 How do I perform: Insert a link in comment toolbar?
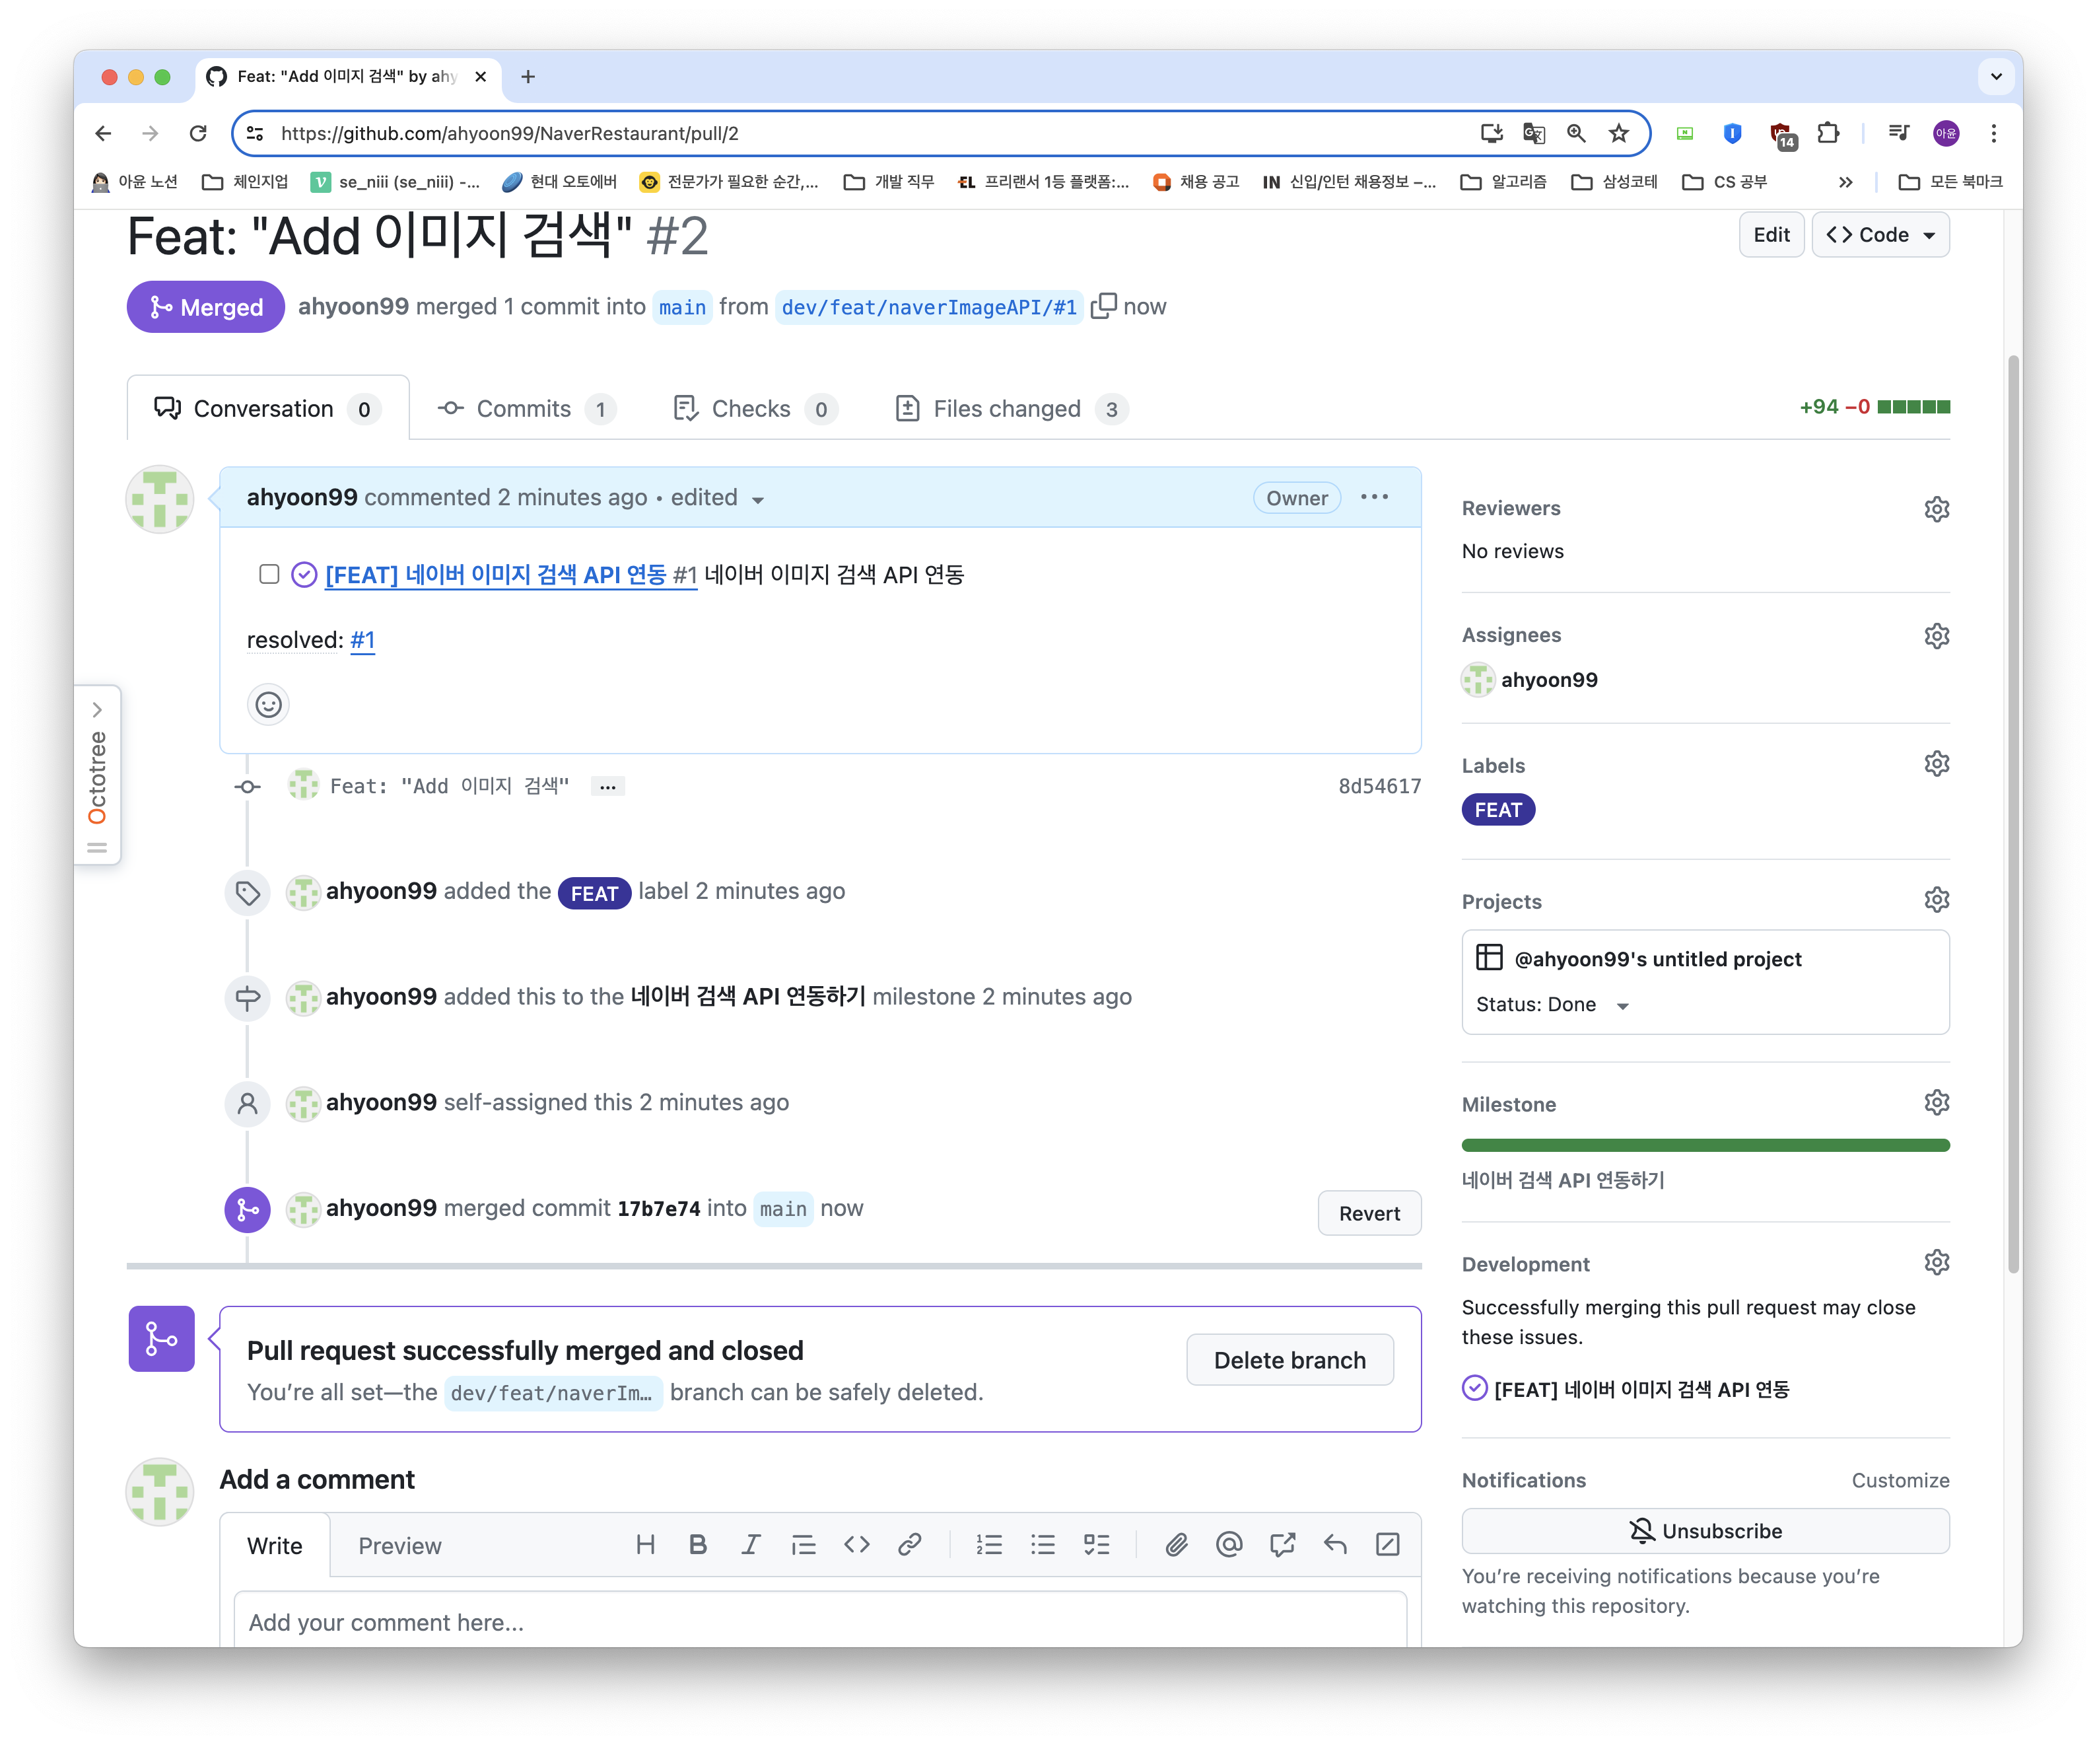909,1546
